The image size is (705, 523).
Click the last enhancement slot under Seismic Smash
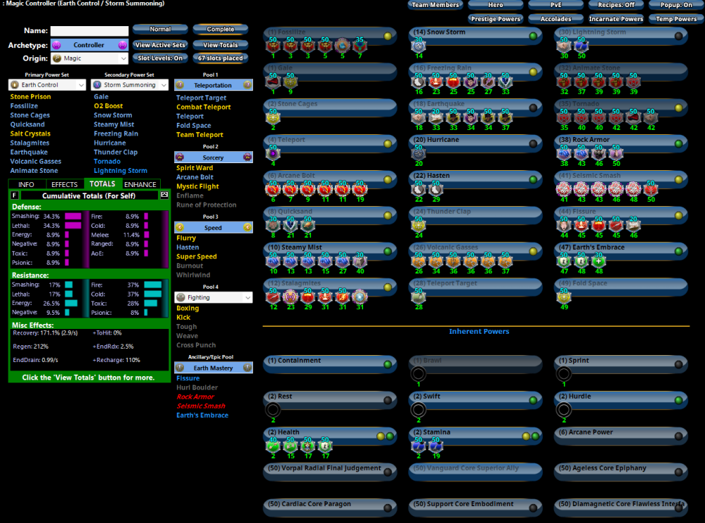(651, 189)
